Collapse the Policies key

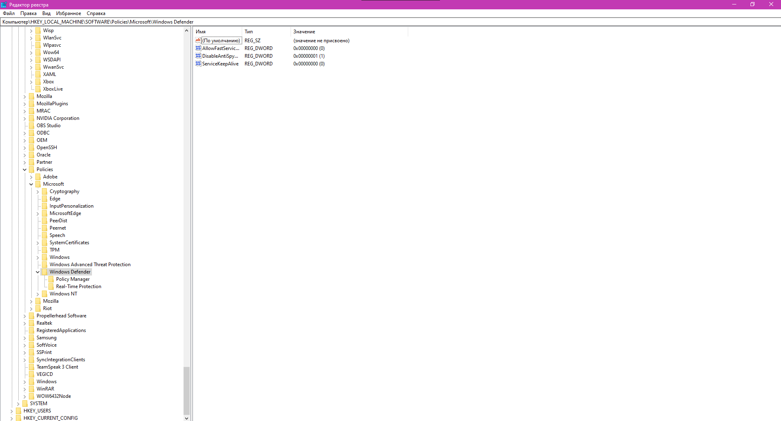pos(25,170)
